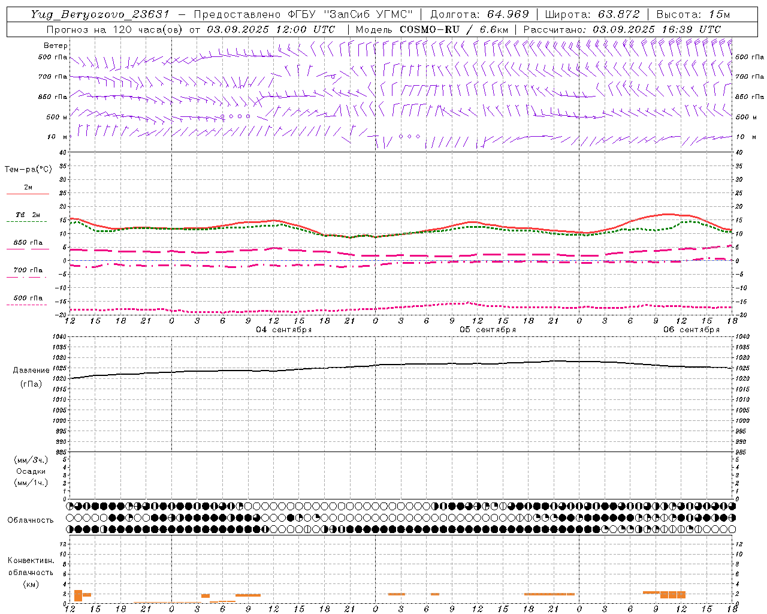Click the Конвективн. convective cloud label

point(31,561)
